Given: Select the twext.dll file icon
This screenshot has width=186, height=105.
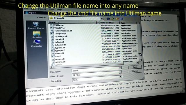Looking at the screenshot, I should coord(53,39).
